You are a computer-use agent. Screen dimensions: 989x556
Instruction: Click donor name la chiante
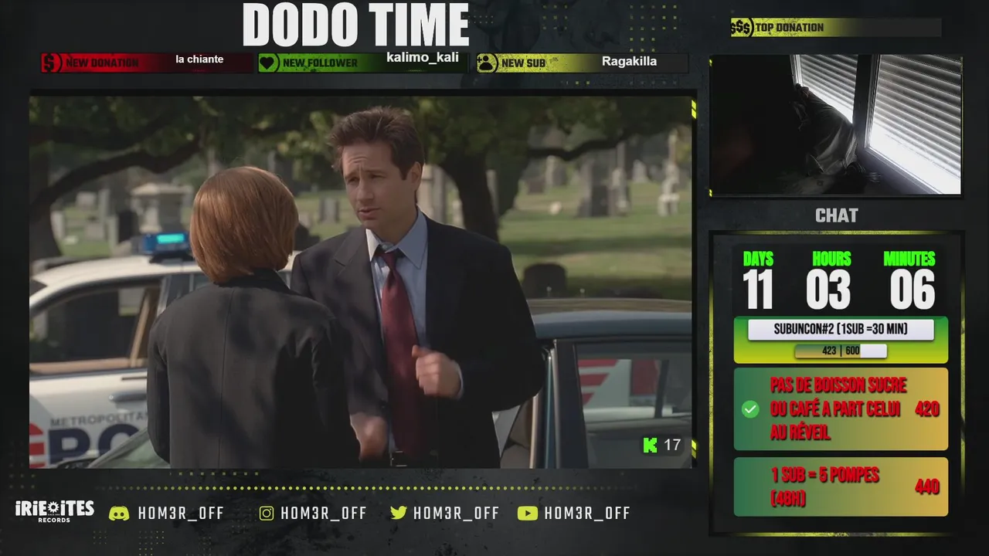click(199, 59)
